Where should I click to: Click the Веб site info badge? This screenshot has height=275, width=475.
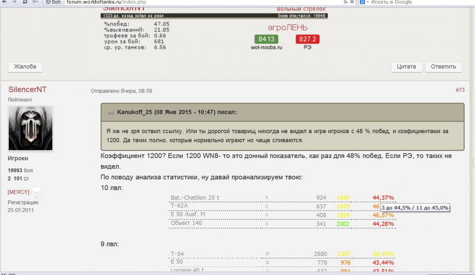[x=53, y=2]
